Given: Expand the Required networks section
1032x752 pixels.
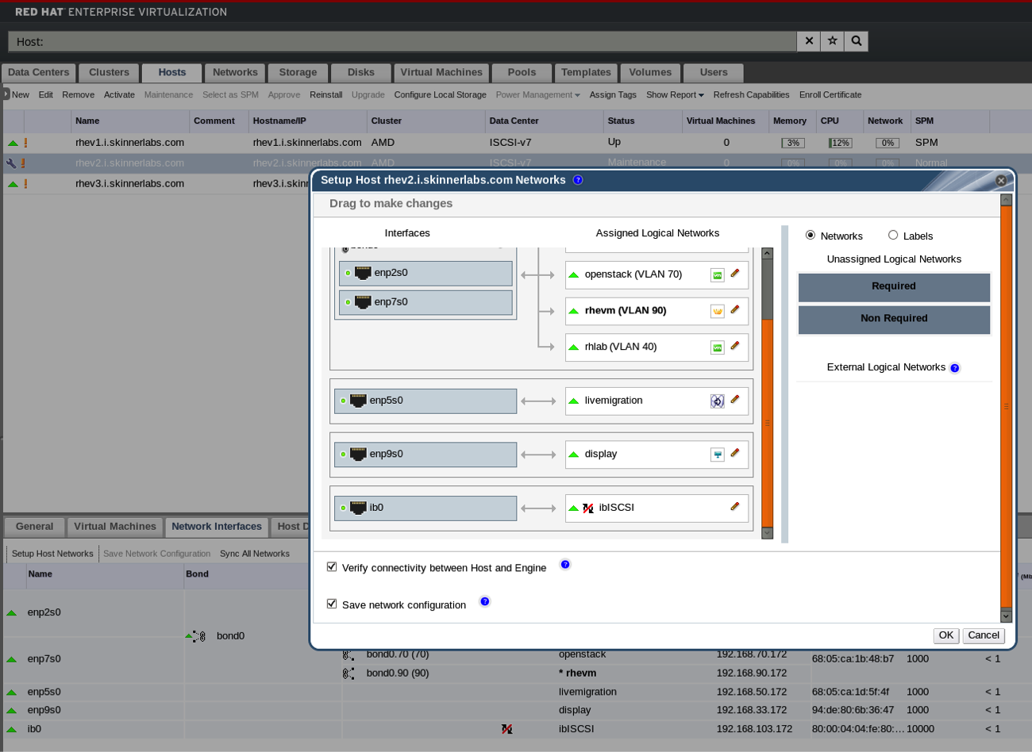Looking at the screenshot, I should (x=894, y=286).
